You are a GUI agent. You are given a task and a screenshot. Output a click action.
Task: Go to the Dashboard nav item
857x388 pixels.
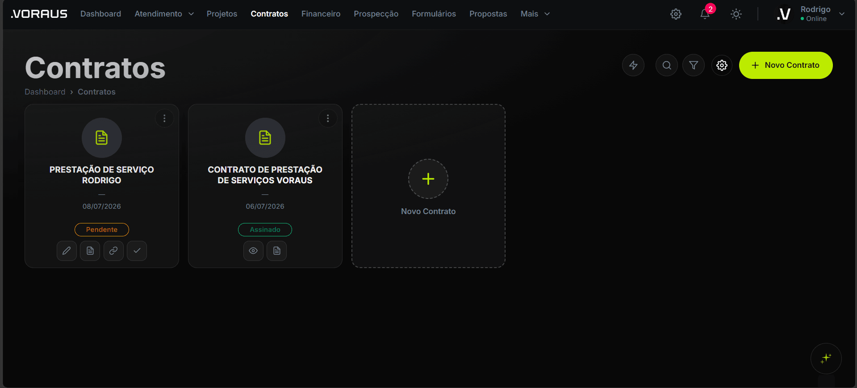(100, 14)
